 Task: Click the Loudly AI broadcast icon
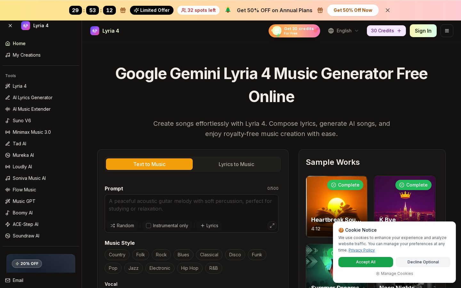(8, 167)
